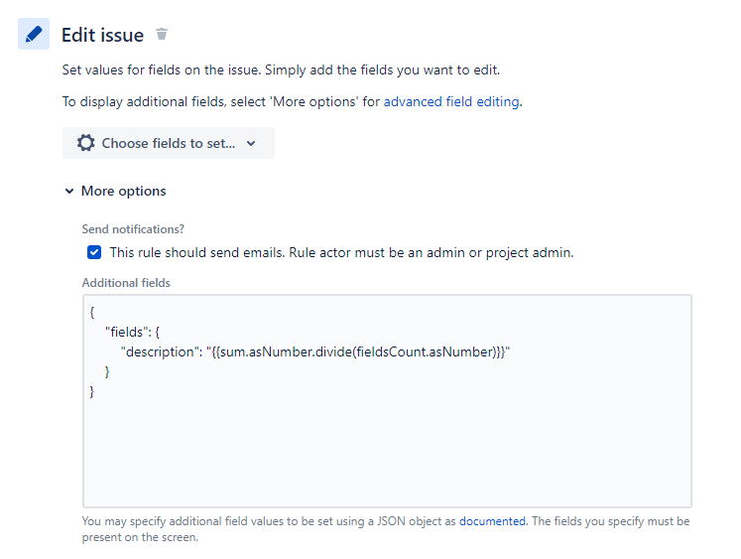Click the blue pencil Edit issue icon
This screenshot has width=741, height=559.
click(34, 35)
